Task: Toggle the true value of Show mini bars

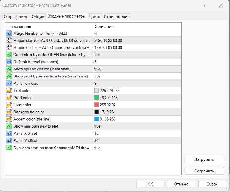Action: pos(98,126)
